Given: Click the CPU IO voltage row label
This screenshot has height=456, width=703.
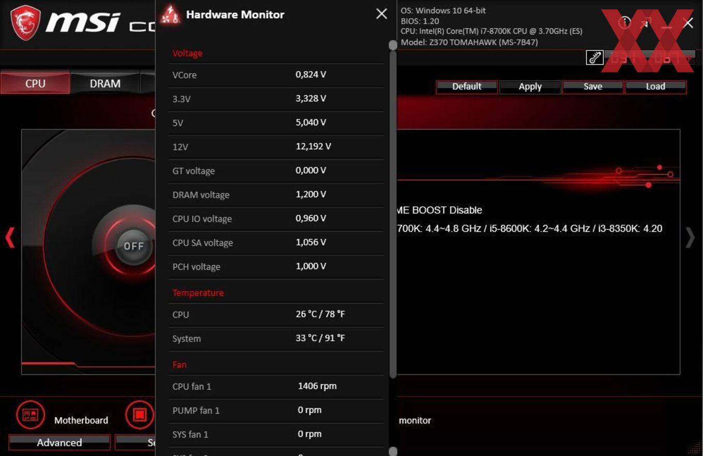Looking at the screenshot, I should click(202, 219).
